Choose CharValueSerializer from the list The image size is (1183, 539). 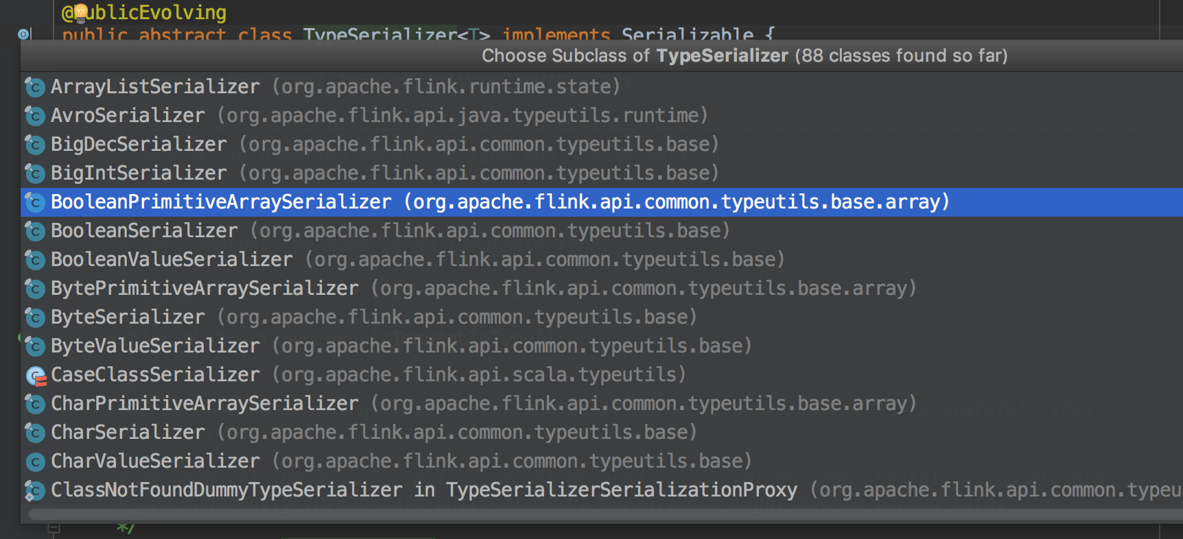pyautogui.click(x=602, y=462)
